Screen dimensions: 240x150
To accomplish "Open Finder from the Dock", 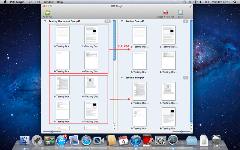I will [25, 140].
